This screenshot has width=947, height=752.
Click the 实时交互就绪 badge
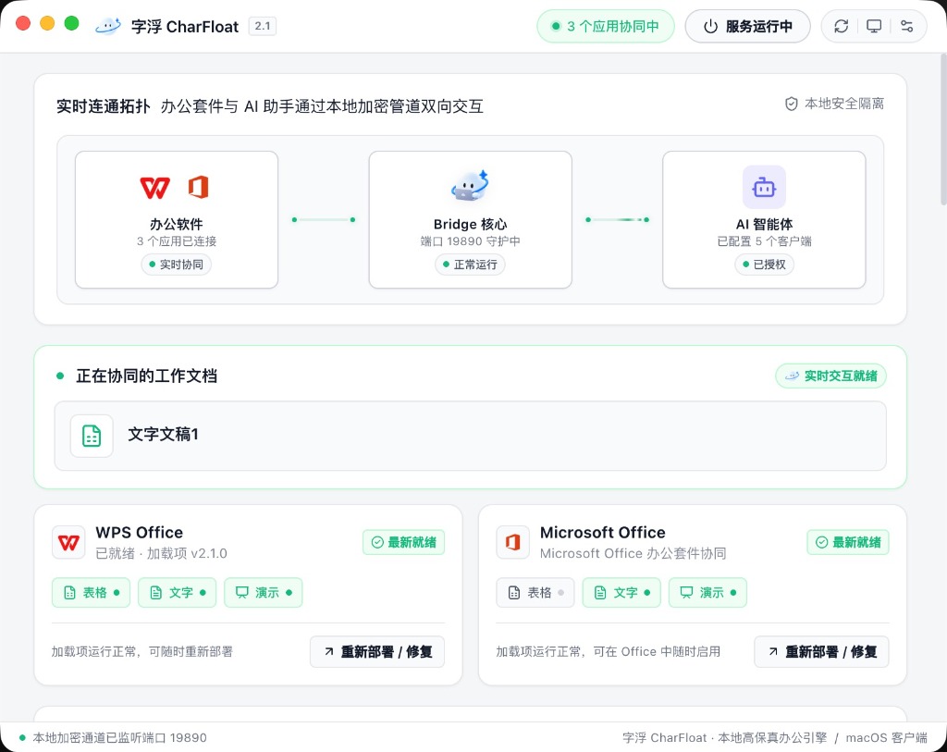[x=831, y=376]
